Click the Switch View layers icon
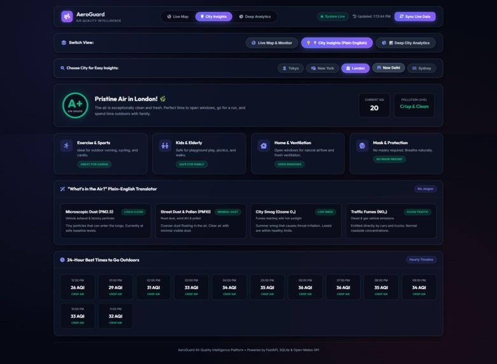This screenshot has height=364, width=497. click(64, 43)
